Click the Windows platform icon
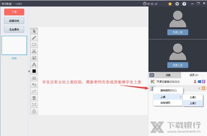207x136 pixels. tap(199, 82)
